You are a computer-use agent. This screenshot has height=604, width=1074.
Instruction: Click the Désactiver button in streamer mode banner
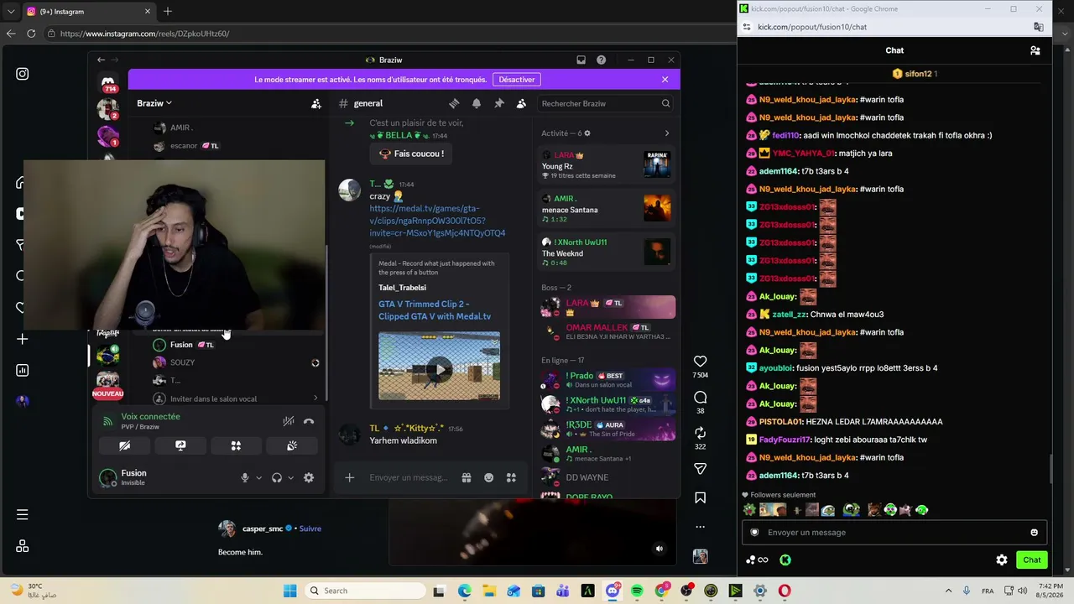coord(517,80)
